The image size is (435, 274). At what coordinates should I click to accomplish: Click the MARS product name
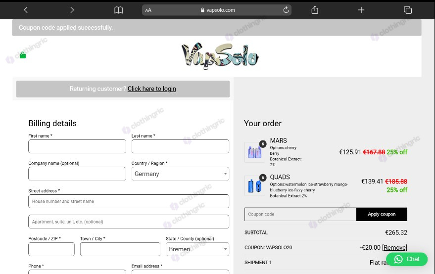click(279, 140)
